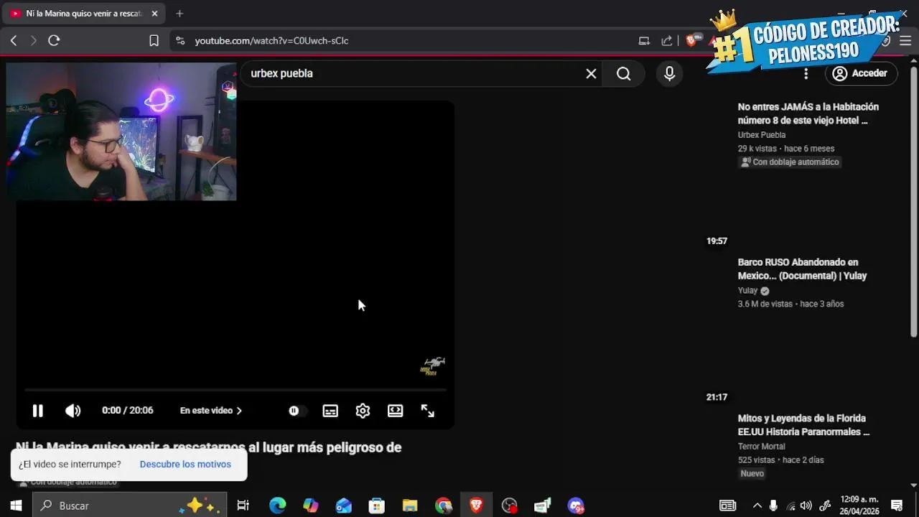This screenshot has height=517, width=919.
Task: Go forward in the browser
Action: click(x=33, y=41)
